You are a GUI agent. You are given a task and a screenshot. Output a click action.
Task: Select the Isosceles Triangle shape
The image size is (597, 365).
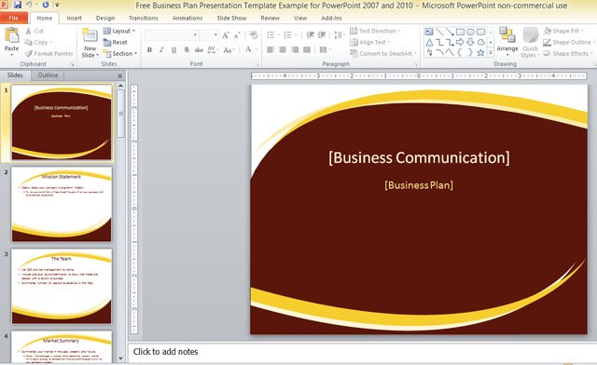pyautogui.click(x=429, y=42)
